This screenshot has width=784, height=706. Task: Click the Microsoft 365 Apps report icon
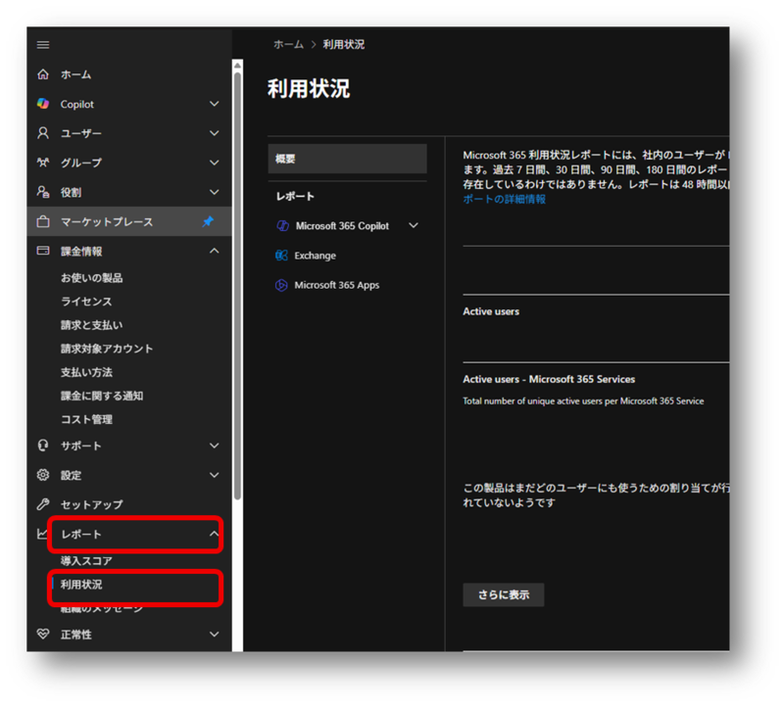coord(281,285)
